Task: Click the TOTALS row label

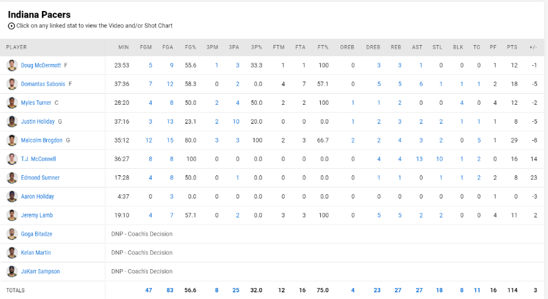Action: tap(15, 290)
